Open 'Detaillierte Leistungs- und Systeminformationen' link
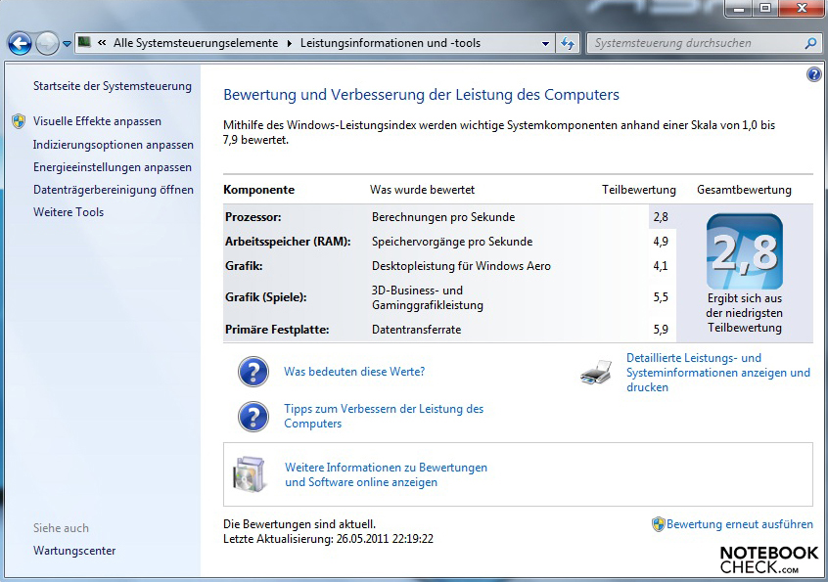This screenshot has height=582, width=828. 718,373
